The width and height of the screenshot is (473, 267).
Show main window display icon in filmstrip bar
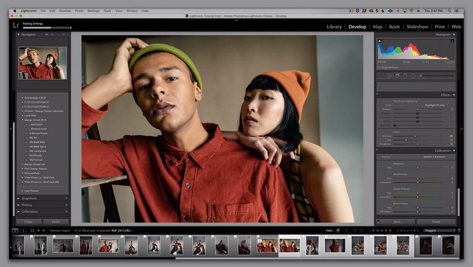[x=15, y=230]
